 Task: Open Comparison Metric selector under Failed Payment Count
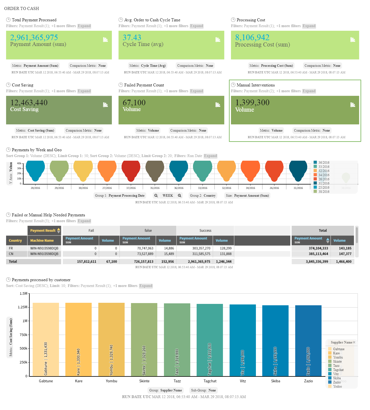(188, 130)
